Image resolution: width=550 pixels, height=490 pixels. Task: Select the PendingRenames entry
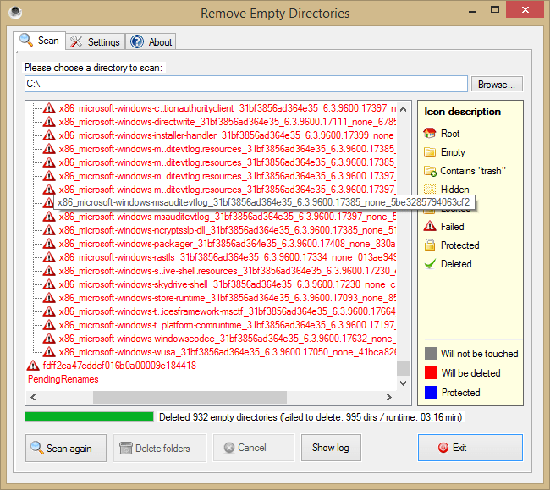click(63, 379)
